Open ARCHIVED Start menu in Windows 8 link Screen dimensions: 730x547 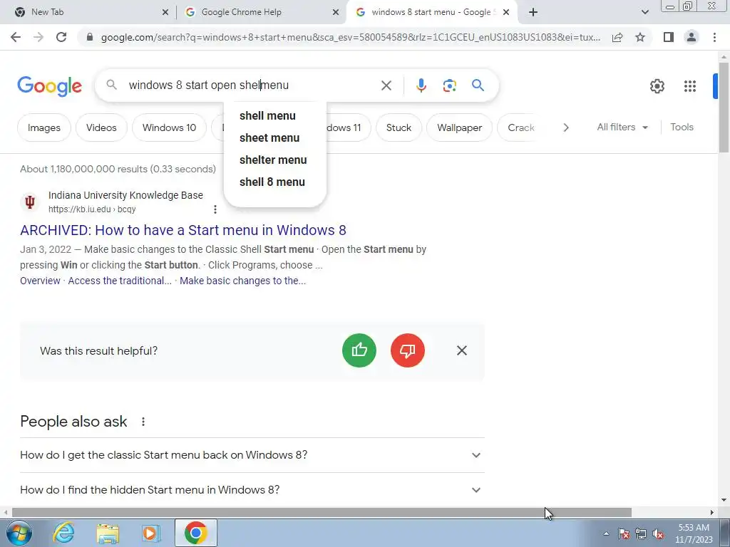183,230
